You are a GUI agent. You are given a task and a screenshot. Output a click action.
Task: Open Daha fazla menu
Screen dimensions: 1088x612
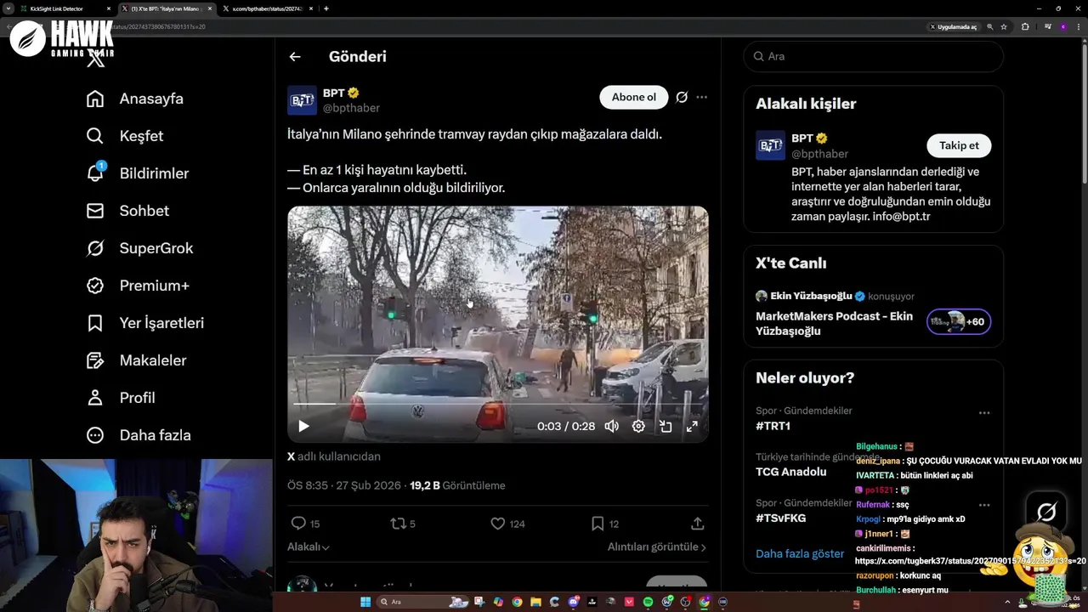coord(139,435)
